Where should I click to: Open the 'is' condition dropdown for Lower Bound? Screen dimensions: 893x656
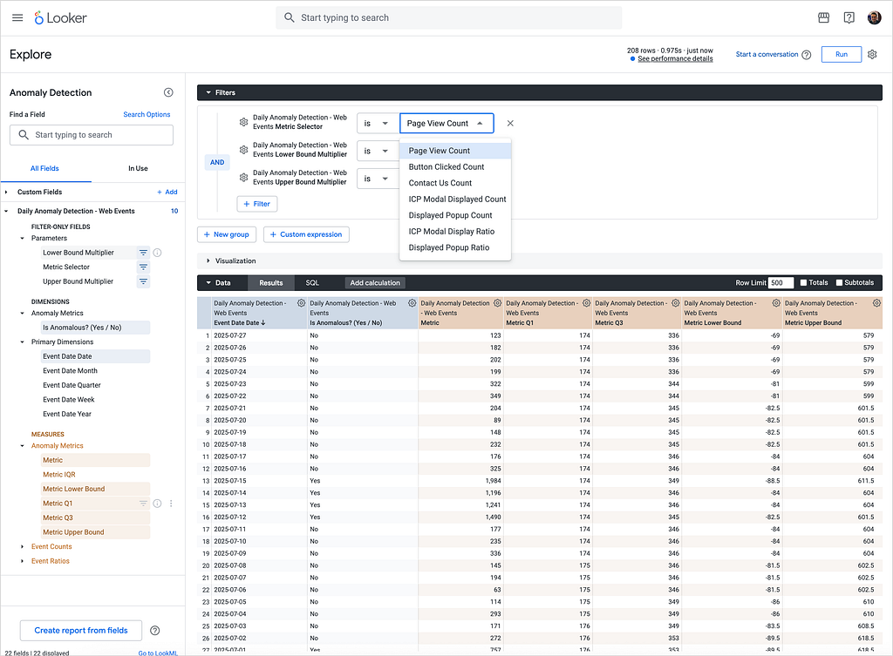pyautogui.click(x=377, y=151)
